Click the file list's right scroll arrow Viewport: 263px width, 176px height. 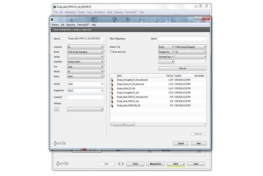[x=205, y=124]
